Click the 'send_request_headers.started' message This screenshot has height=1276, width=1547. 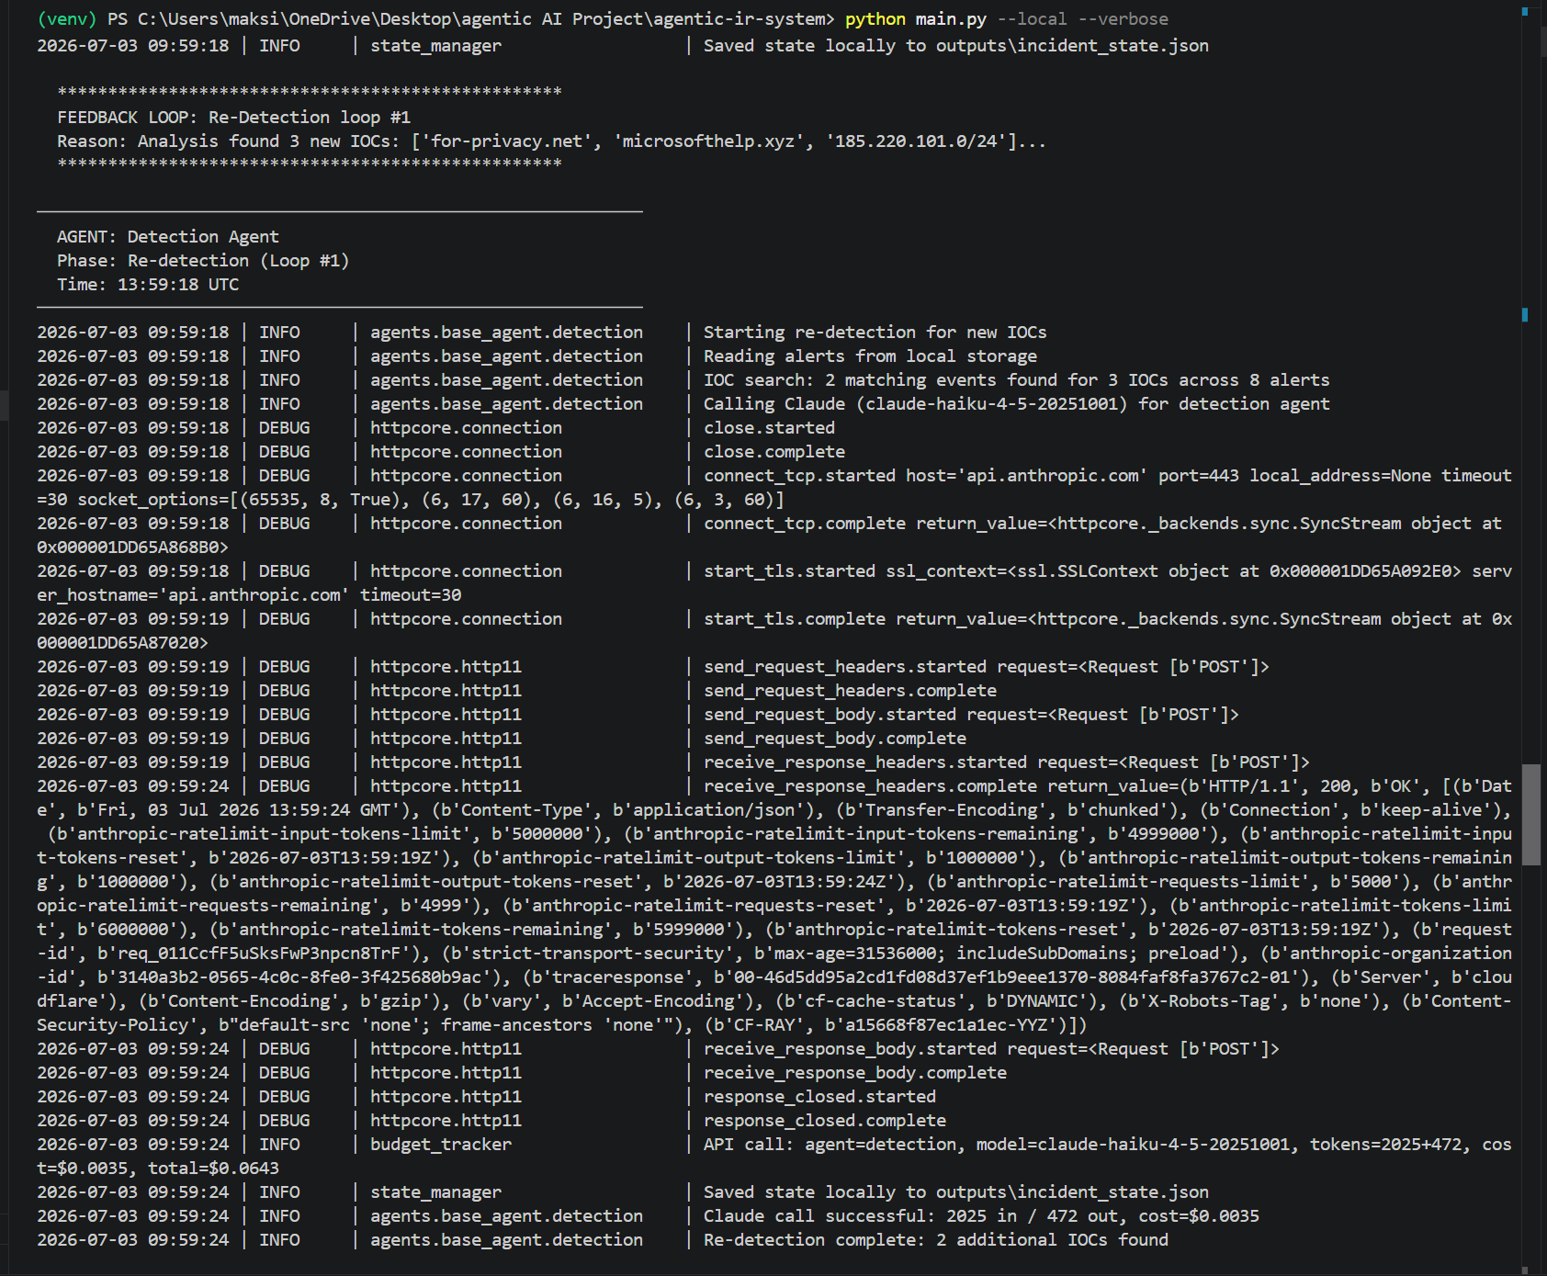(987, 667)
